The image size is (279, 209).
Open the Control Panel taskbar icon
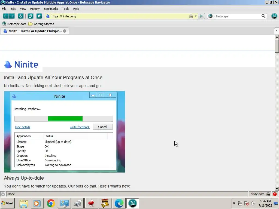[64, 203]
